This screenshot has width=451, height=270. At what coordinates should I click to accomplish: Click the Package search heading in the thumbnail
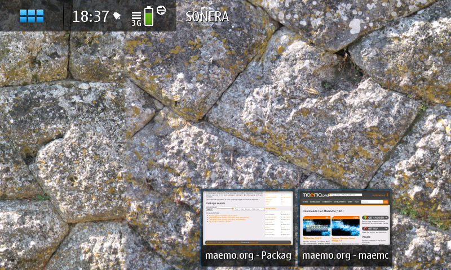tap(215, 202)
